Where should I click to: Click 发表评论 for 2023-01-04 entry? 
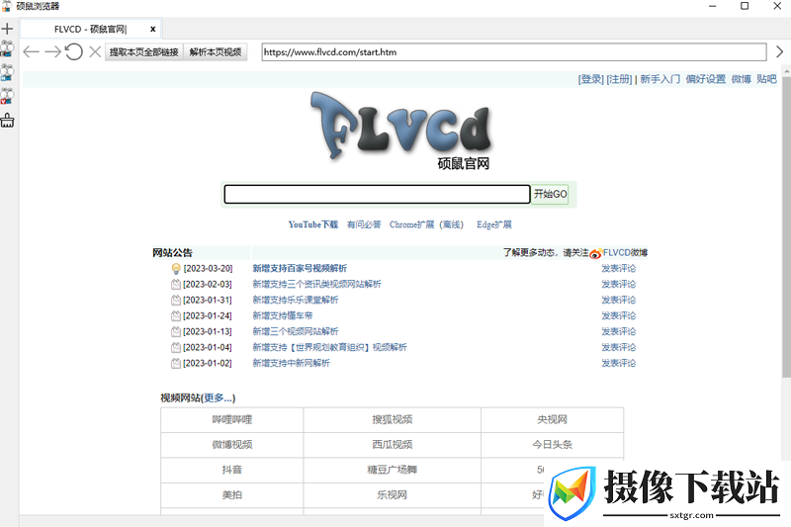(619, 347)
